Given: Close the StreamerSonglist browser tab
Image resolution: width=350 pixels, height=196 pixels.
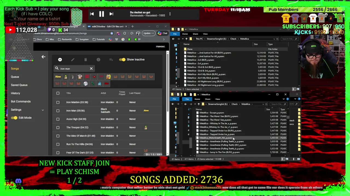Looking at the screenshot, I should tap(84, 26).
